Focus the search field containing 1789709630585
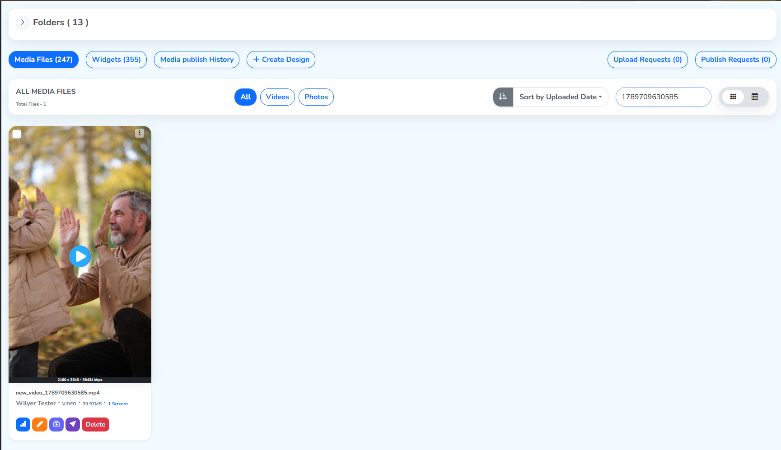Viewport: 781px width, 450px height. point(663,97)
